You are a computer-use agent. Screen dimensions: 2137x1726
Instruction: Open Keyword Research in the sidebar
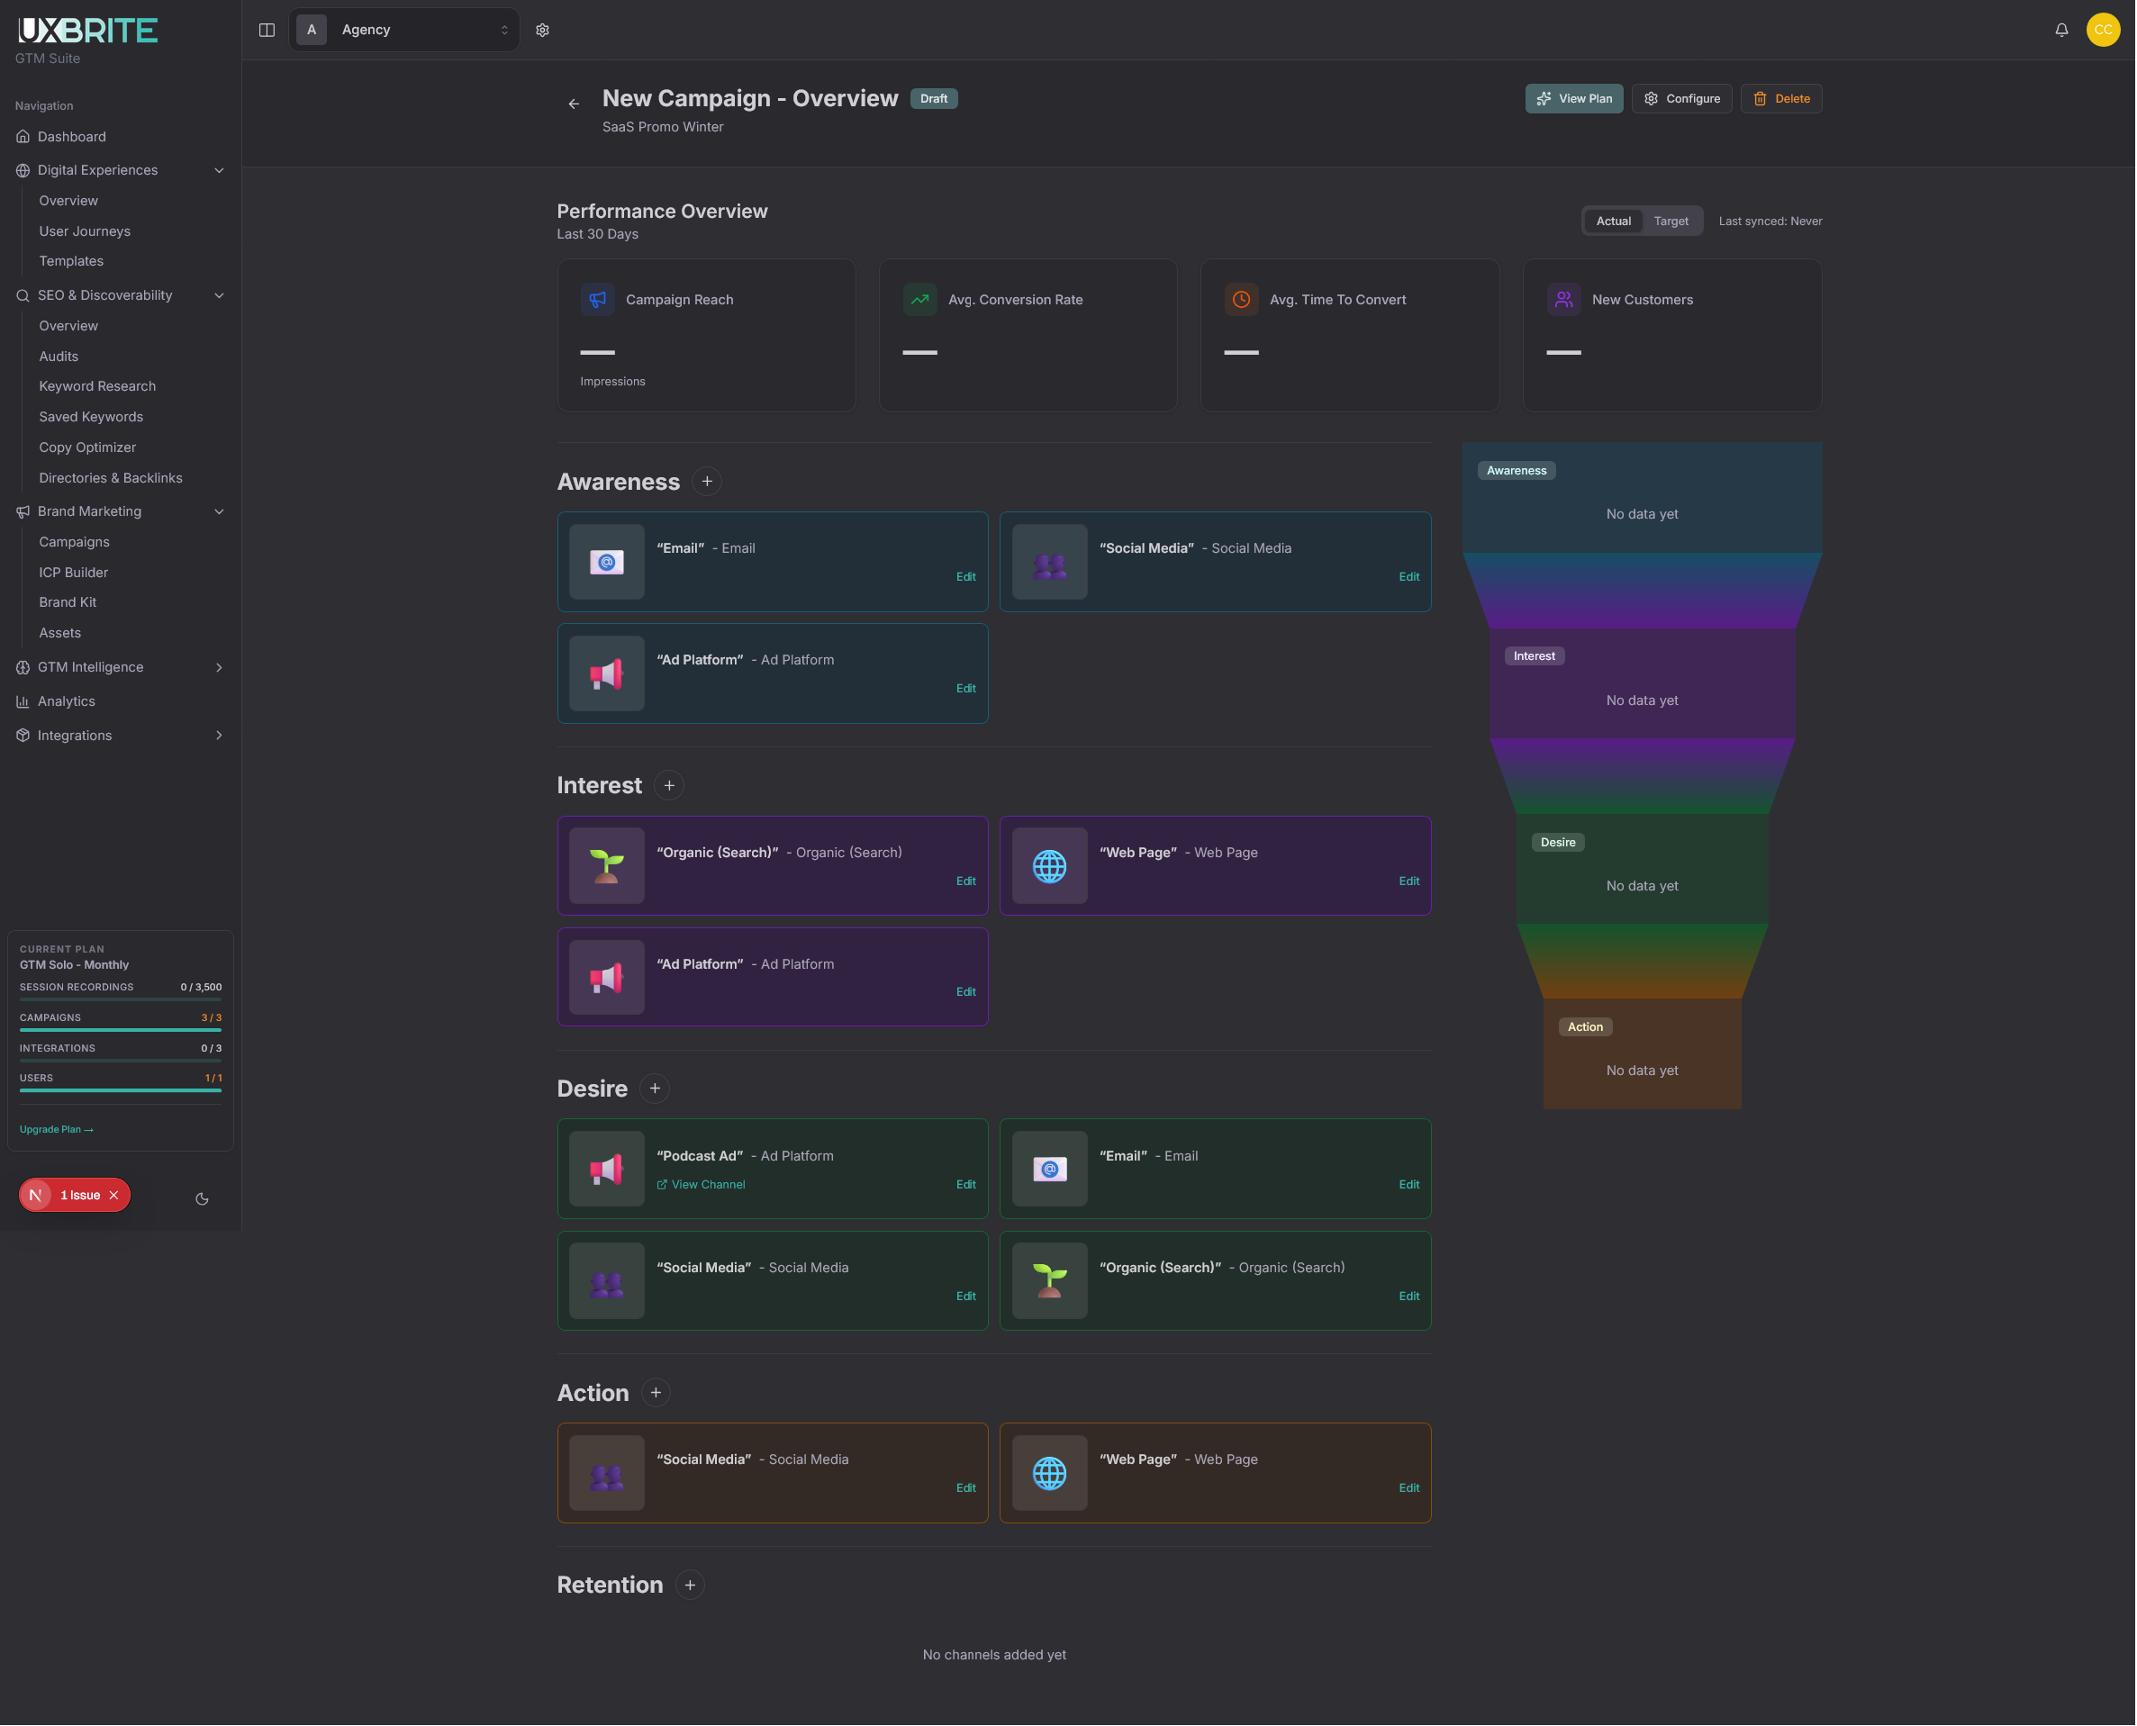pos(96,385)
